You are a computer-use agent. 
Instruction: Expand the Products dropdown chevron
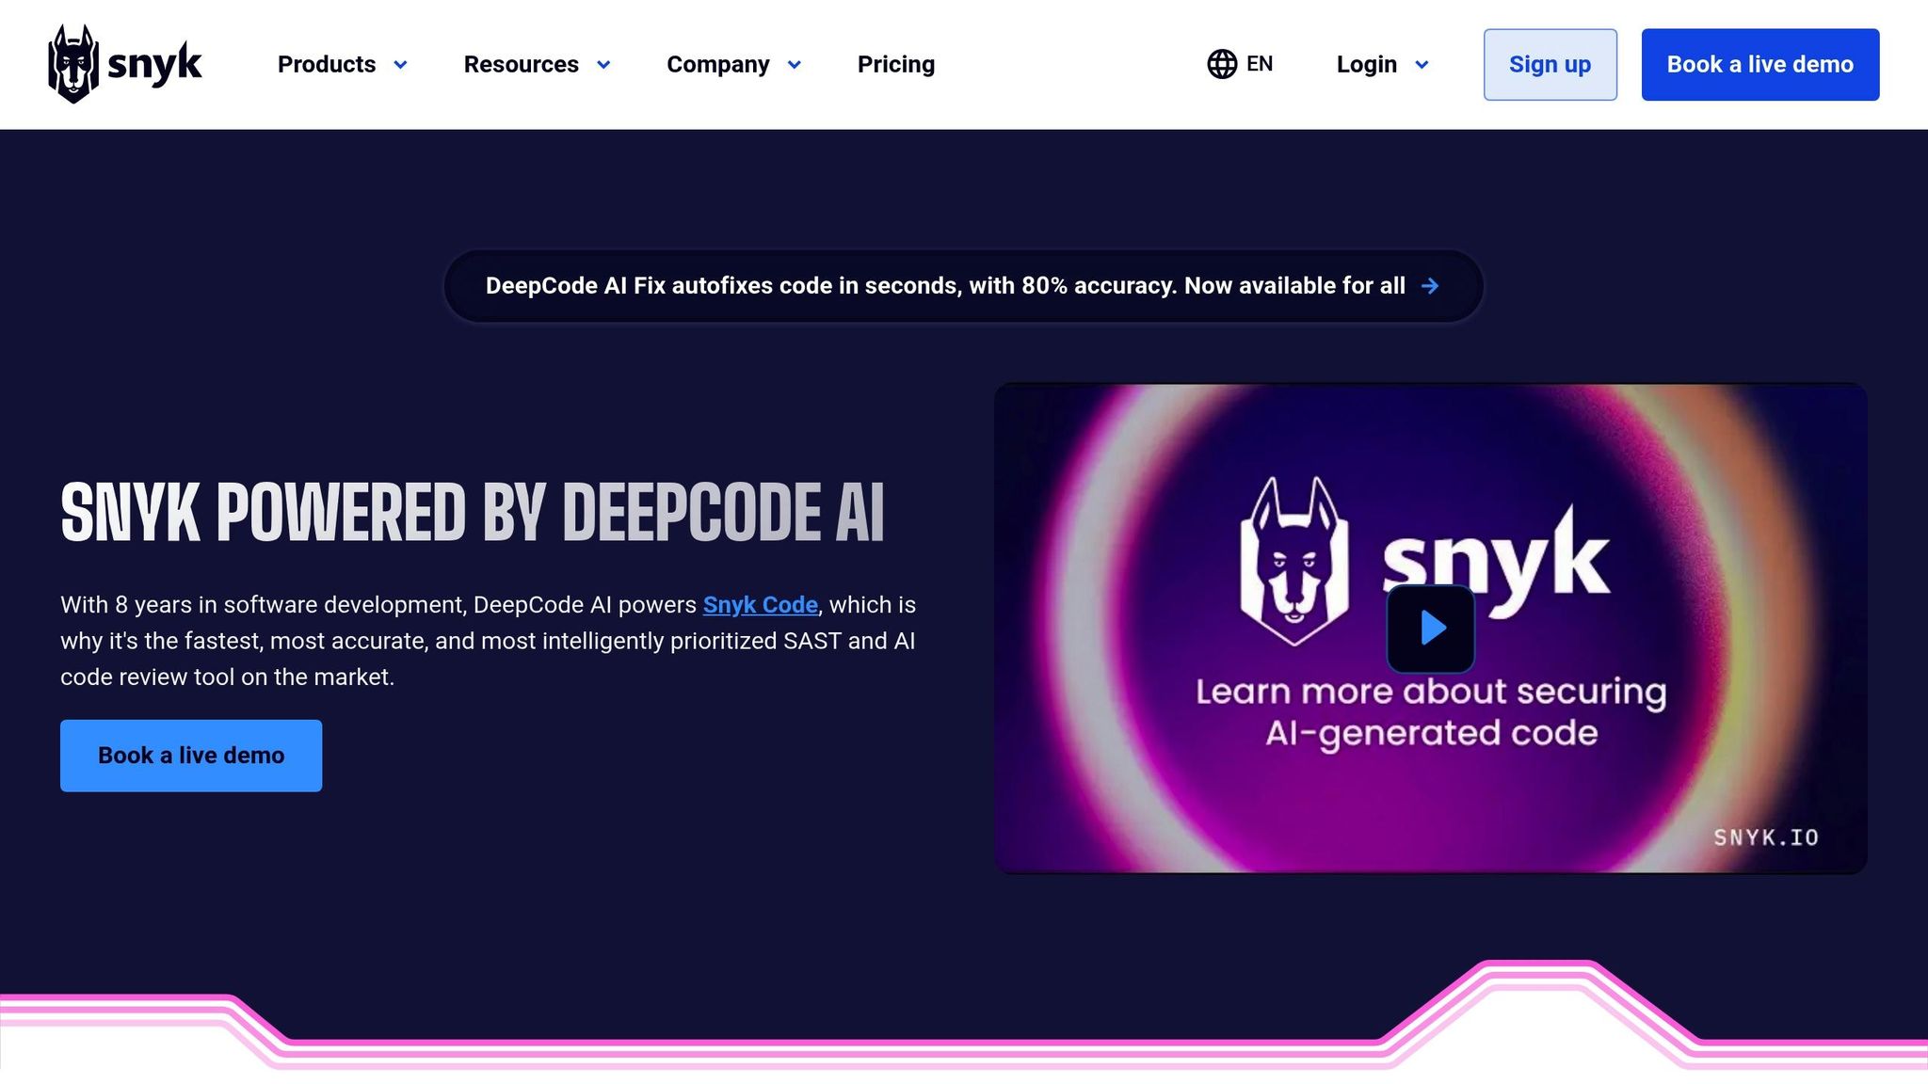pos(400,65)
